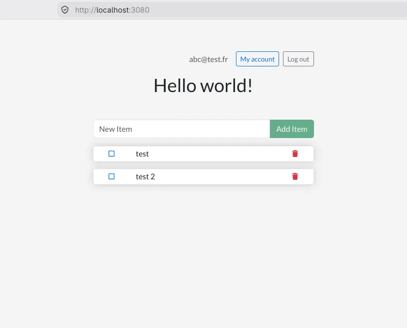Image resolution: width=407 pixels, height=328 pixels.
Task: Click the abc@test.fr email text
Action: [208, 60]
